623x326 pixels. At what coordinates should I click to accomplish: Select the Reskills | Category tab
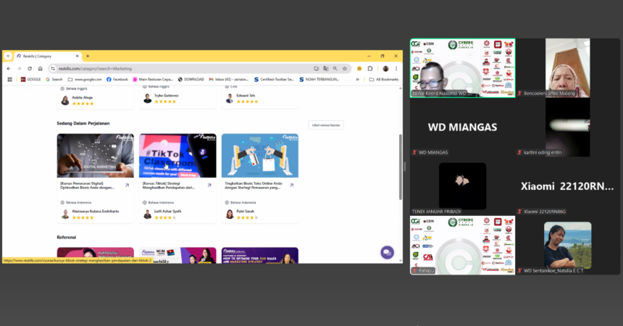(x=48, y=56)
